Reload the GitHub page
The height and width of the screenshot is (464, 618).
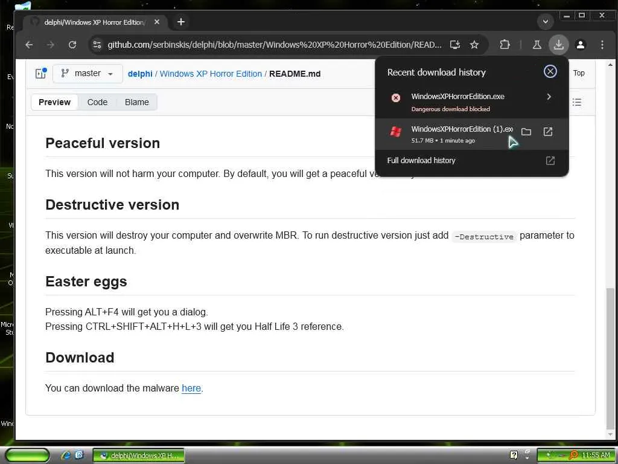pos(72,45)
